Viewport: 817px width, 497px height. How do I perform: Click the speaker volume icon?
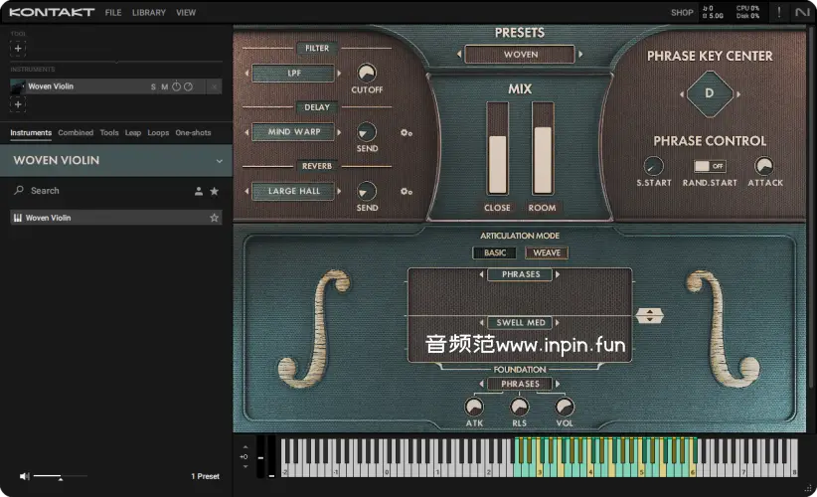tap(24, 477)
